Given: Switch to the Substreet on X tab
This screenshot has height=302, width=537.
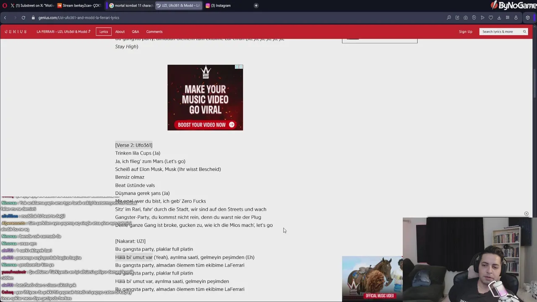Looking at the screenshot, I should coord(32,5).
